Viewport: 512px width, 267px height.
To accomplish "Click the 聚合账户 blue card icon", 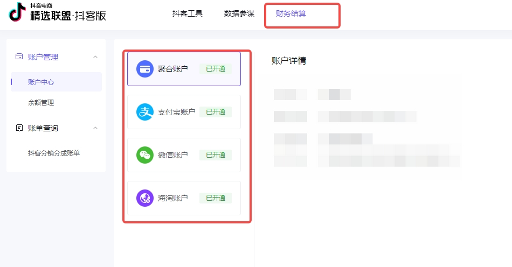I will (x=144, y=69).
